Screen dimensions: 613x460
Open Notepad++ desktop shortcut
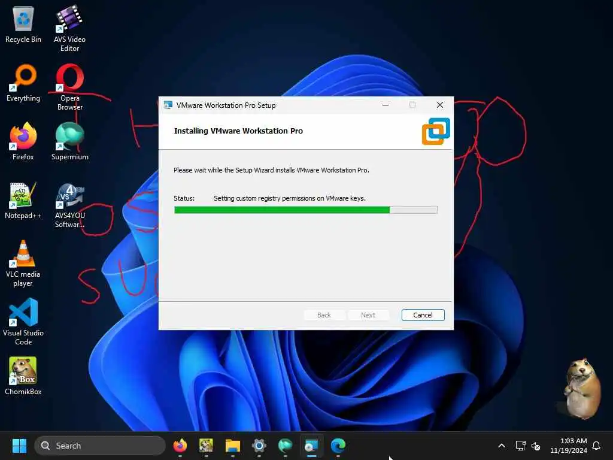pyautogui.click(x=23, y=201)
